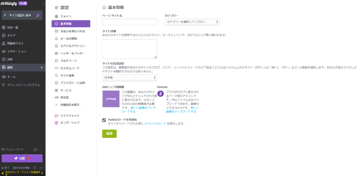359x176 pixels.
Task: Switch to mobile preview phone icon
Action: coord(40,149)
